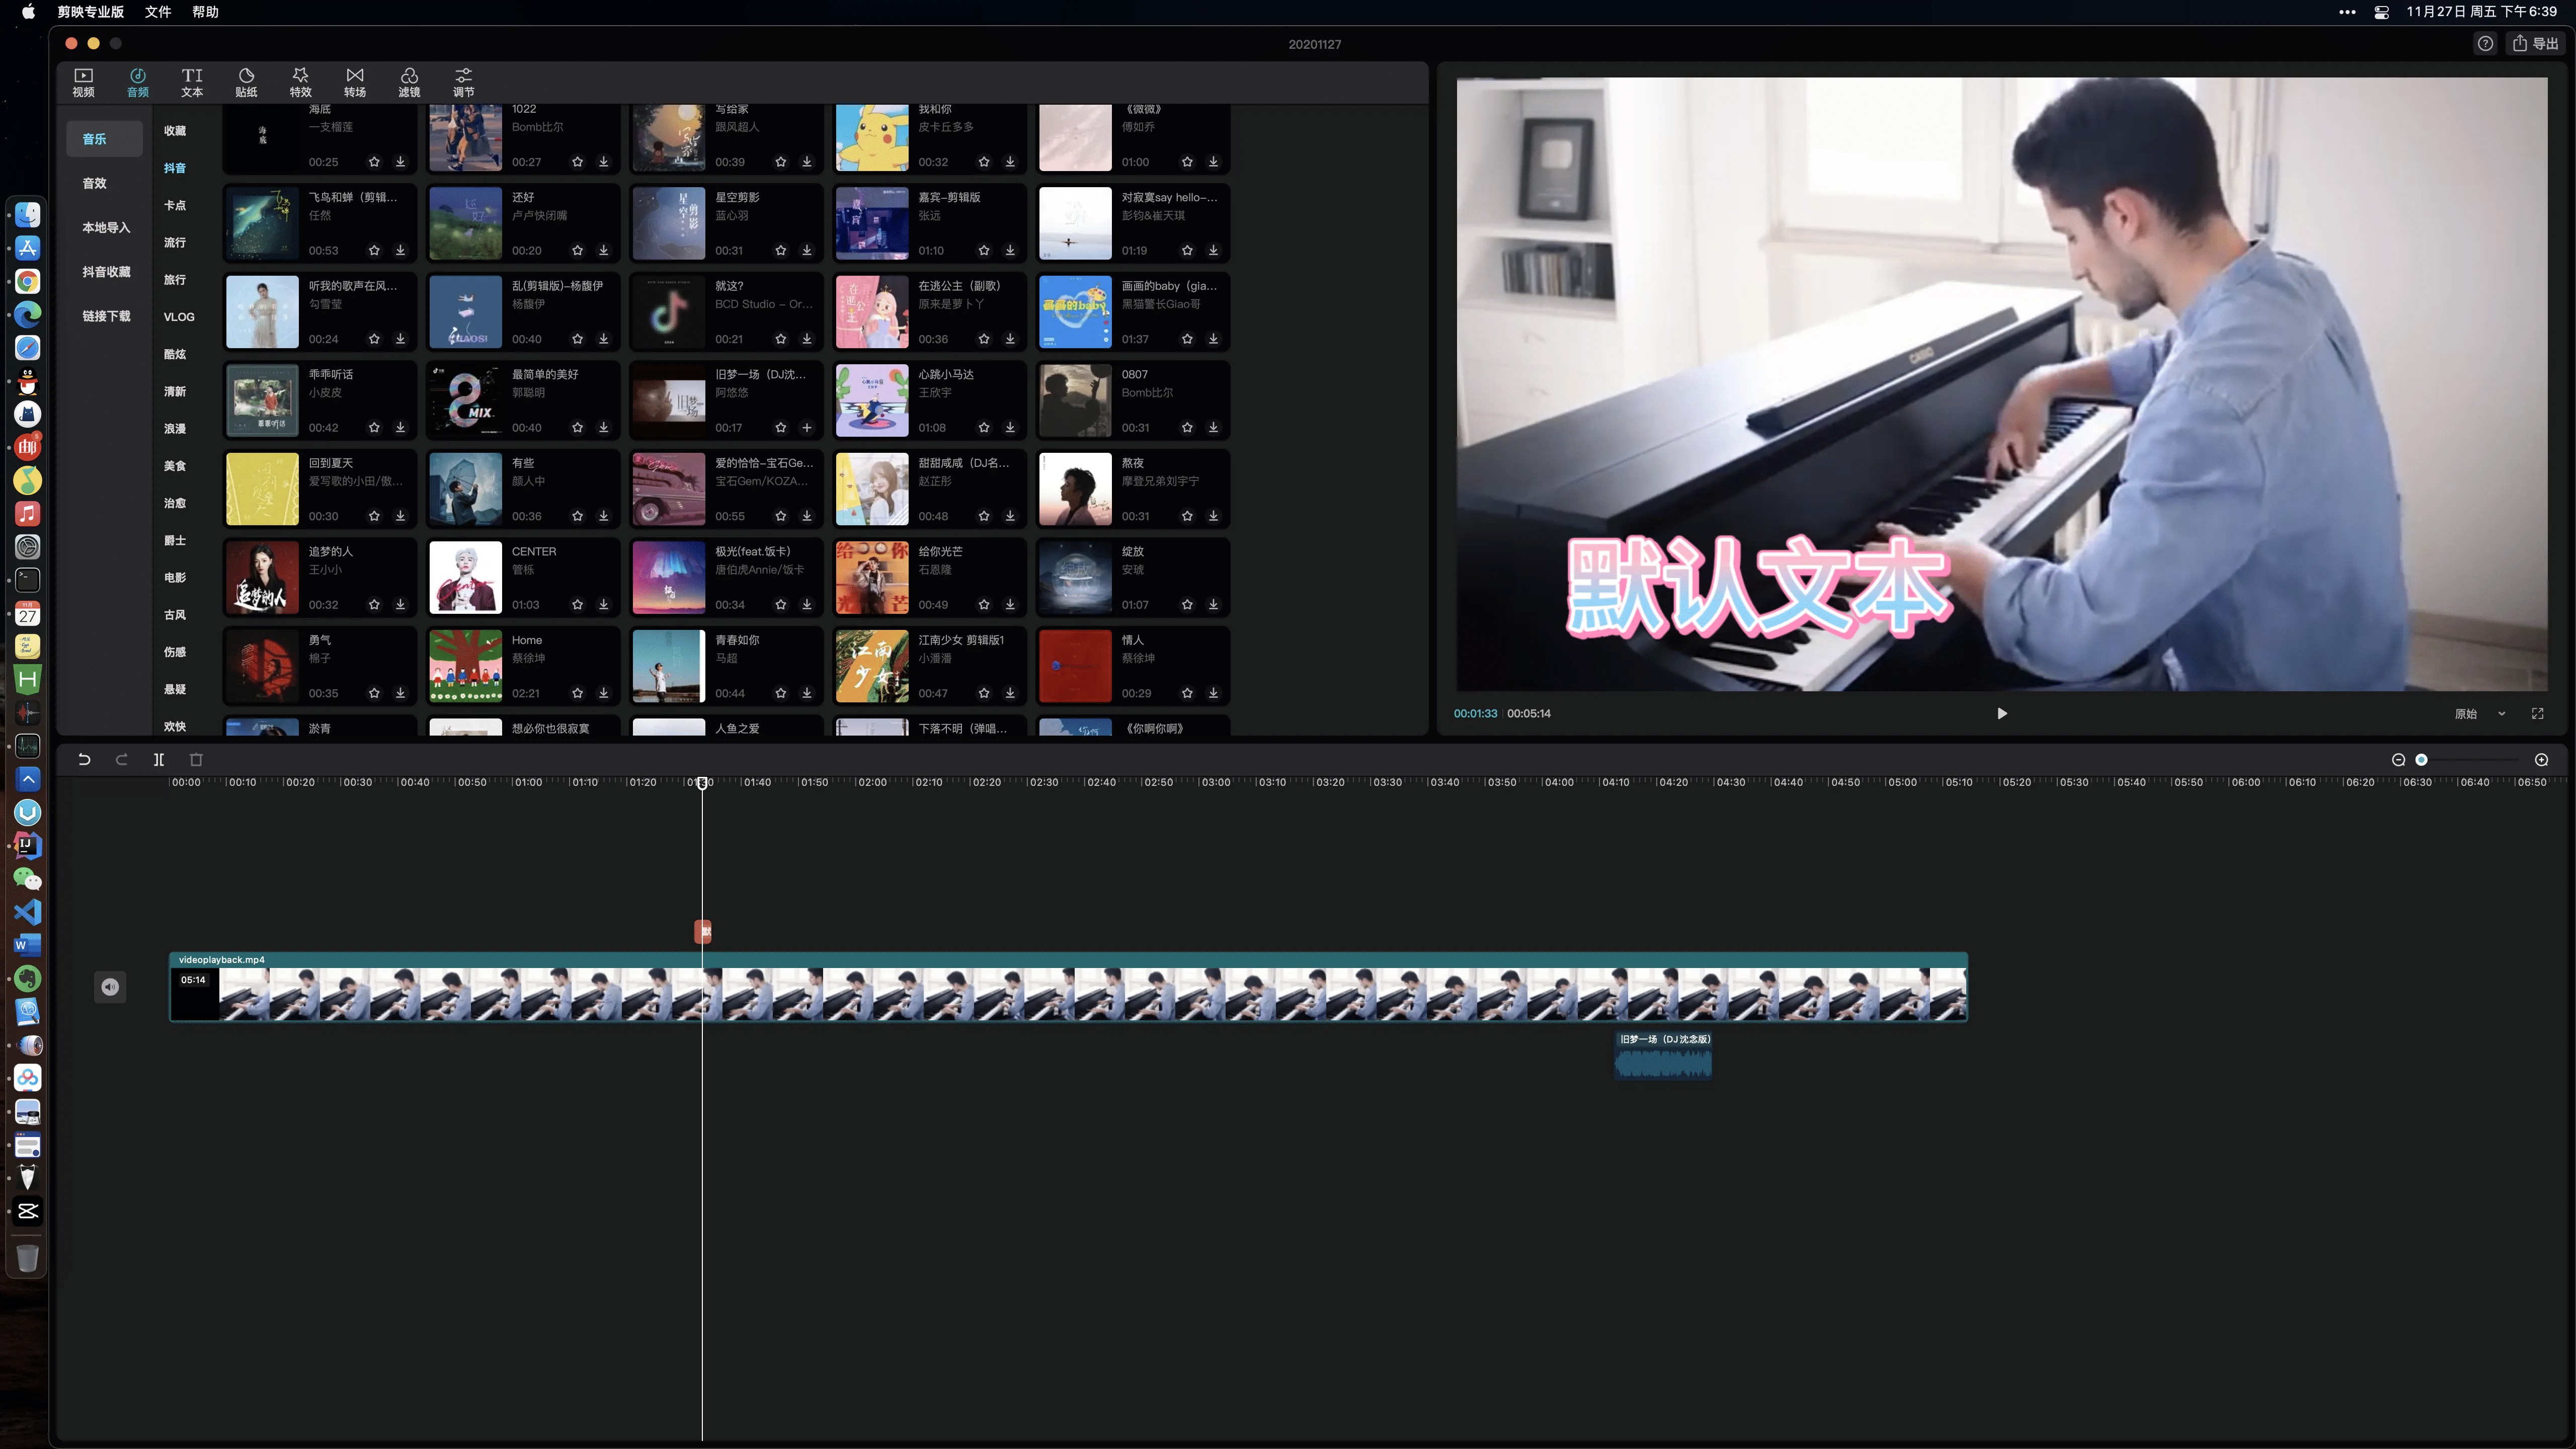Add 旧梦一场 song with the plus icon
Viewport: 2576px width, 1449px height.
tap(806, 428)
